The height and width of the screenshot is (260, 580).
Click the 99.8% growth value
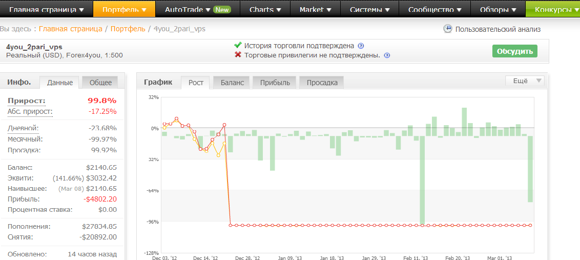click(x=102, y=101)
